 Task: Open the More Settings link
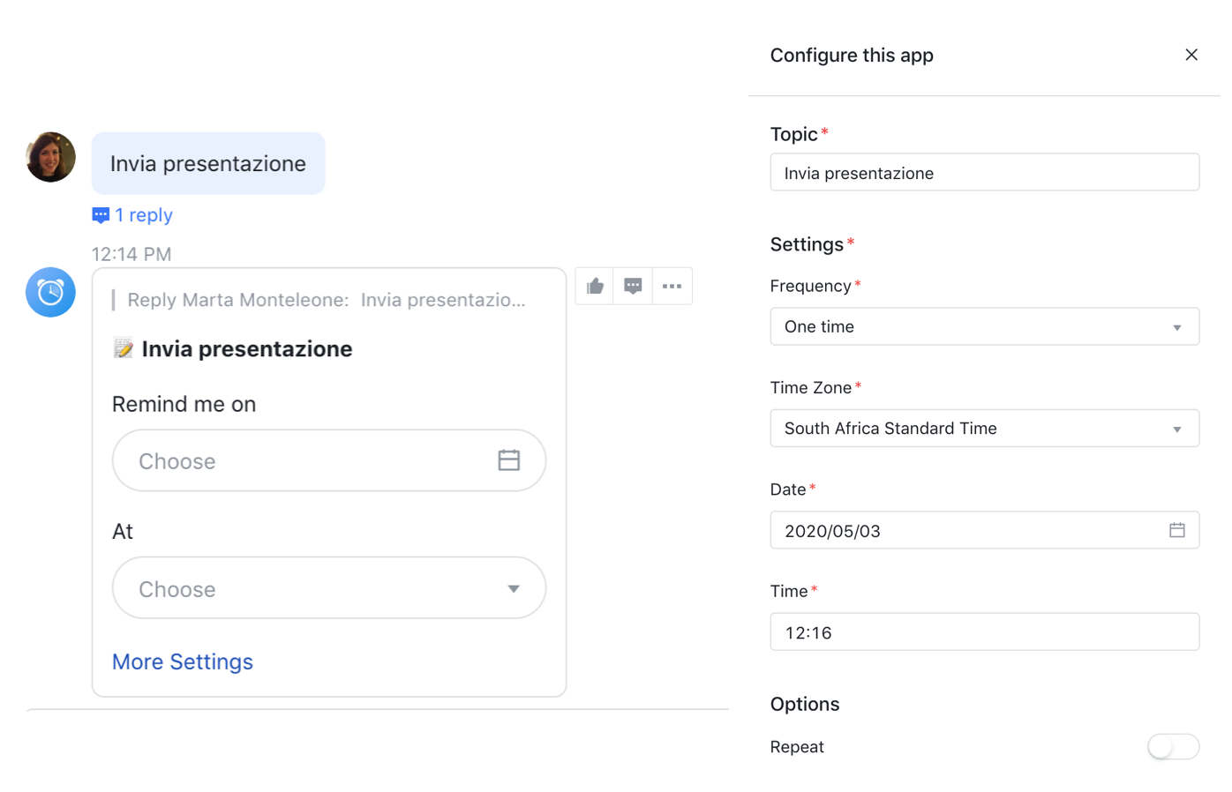tap(183, 661)
